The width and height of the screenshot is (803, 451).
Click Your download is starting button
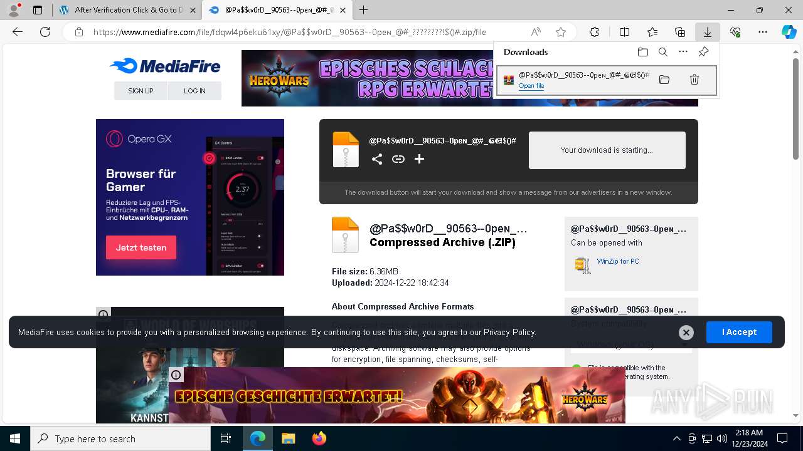[607, 150]
